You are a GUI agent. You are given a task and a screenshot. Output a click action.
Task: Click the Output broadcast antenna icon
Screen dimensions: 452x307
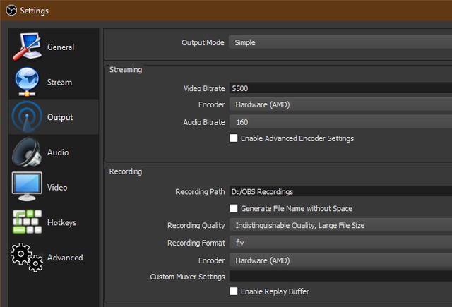tap(27, 117)
